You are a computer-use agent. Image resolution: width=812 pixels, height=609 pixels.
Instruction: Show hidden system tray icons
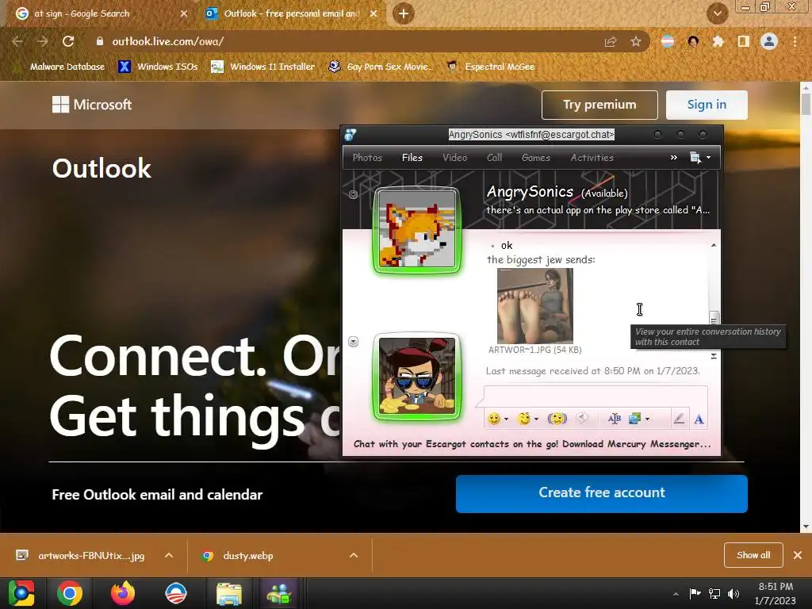676,594
